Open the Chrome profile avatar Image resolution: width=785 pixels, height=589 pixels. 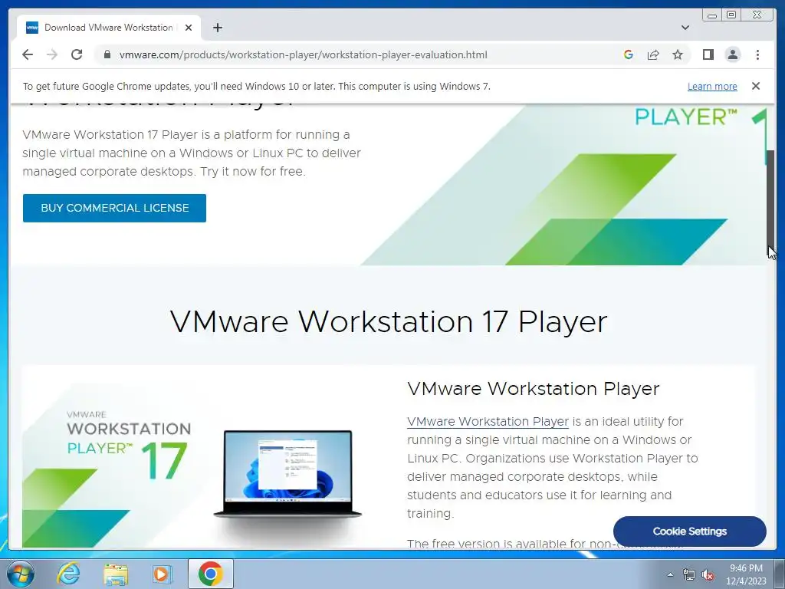732,54
